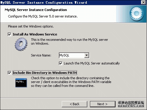Return to previous step with Back
Image resolution: width=147 pixels, height=110 pixels.
point(75,104)
